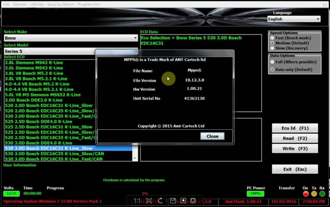330x207 pixels.
Task: Select 525 2.5D Bosch DDE4.0 K-Line
Action: click(x=39, y=122)
